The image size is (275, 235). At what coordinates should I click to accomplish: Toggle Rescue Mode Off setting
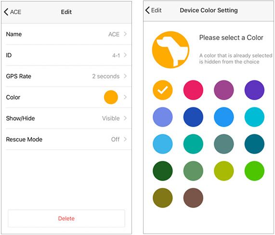66,139
